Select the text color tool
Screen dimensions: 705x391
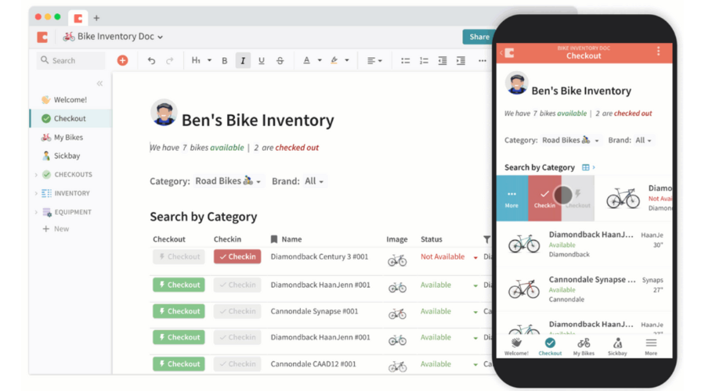pyautogui.click(x=306, y=60)
